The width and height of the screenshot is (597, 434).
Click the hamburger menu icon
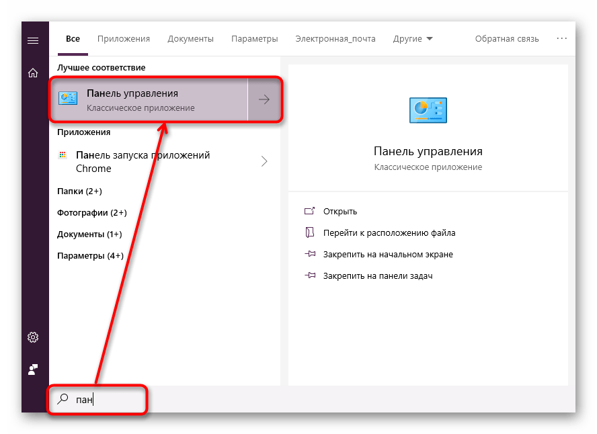[x=32, y=40]
